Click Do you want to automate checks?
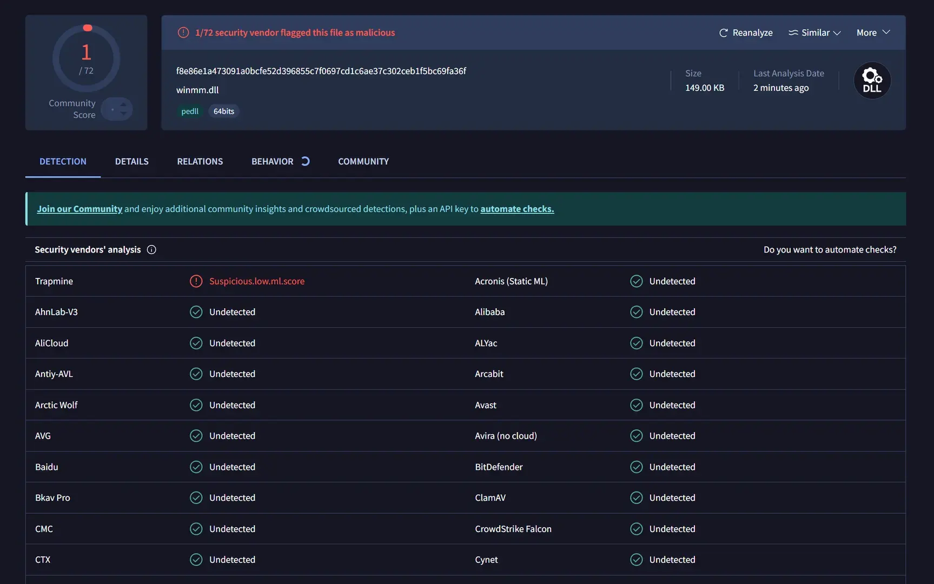Screen dimensions: 934x584 coord(830,250)
